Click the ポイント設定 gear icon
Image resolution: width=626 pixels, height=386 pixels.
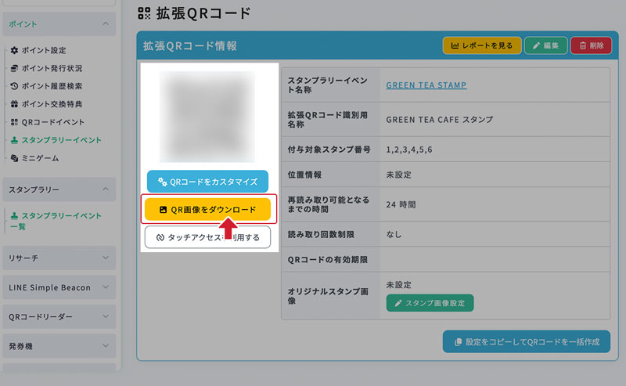click(15, 50)
